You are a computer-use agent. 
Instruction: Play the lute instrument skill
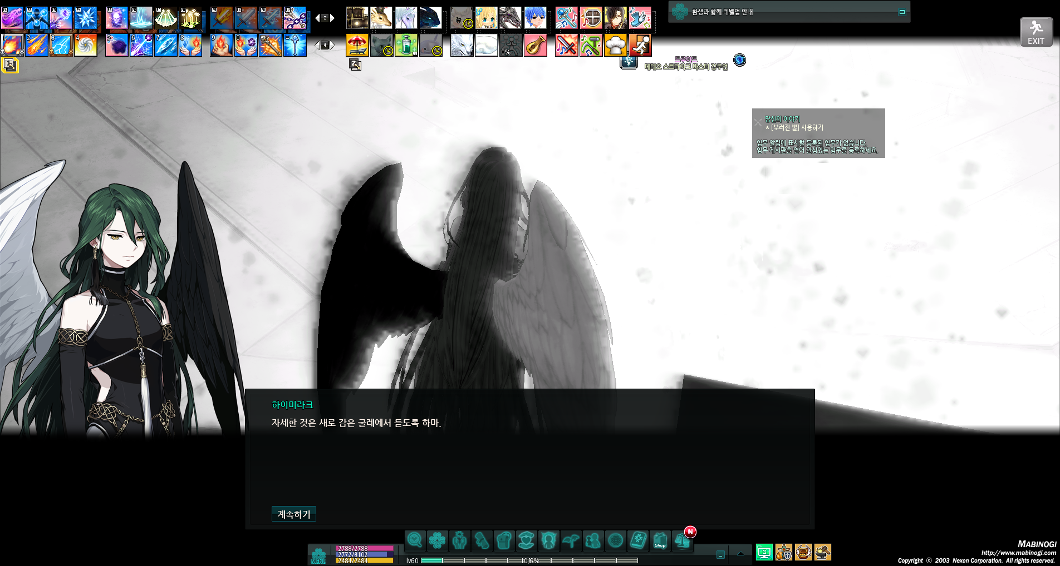pyautogui.click(x=535, y=45)
